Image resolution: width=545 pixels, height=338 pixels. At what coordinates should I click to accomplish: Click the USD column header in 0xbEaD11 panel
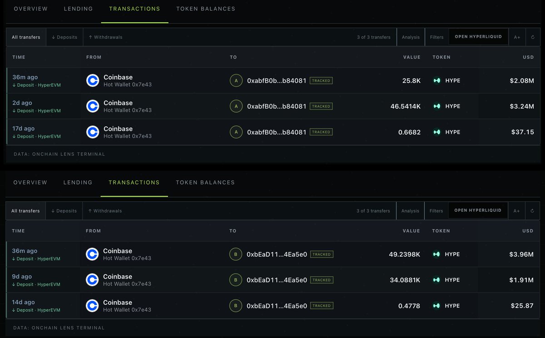528,231
